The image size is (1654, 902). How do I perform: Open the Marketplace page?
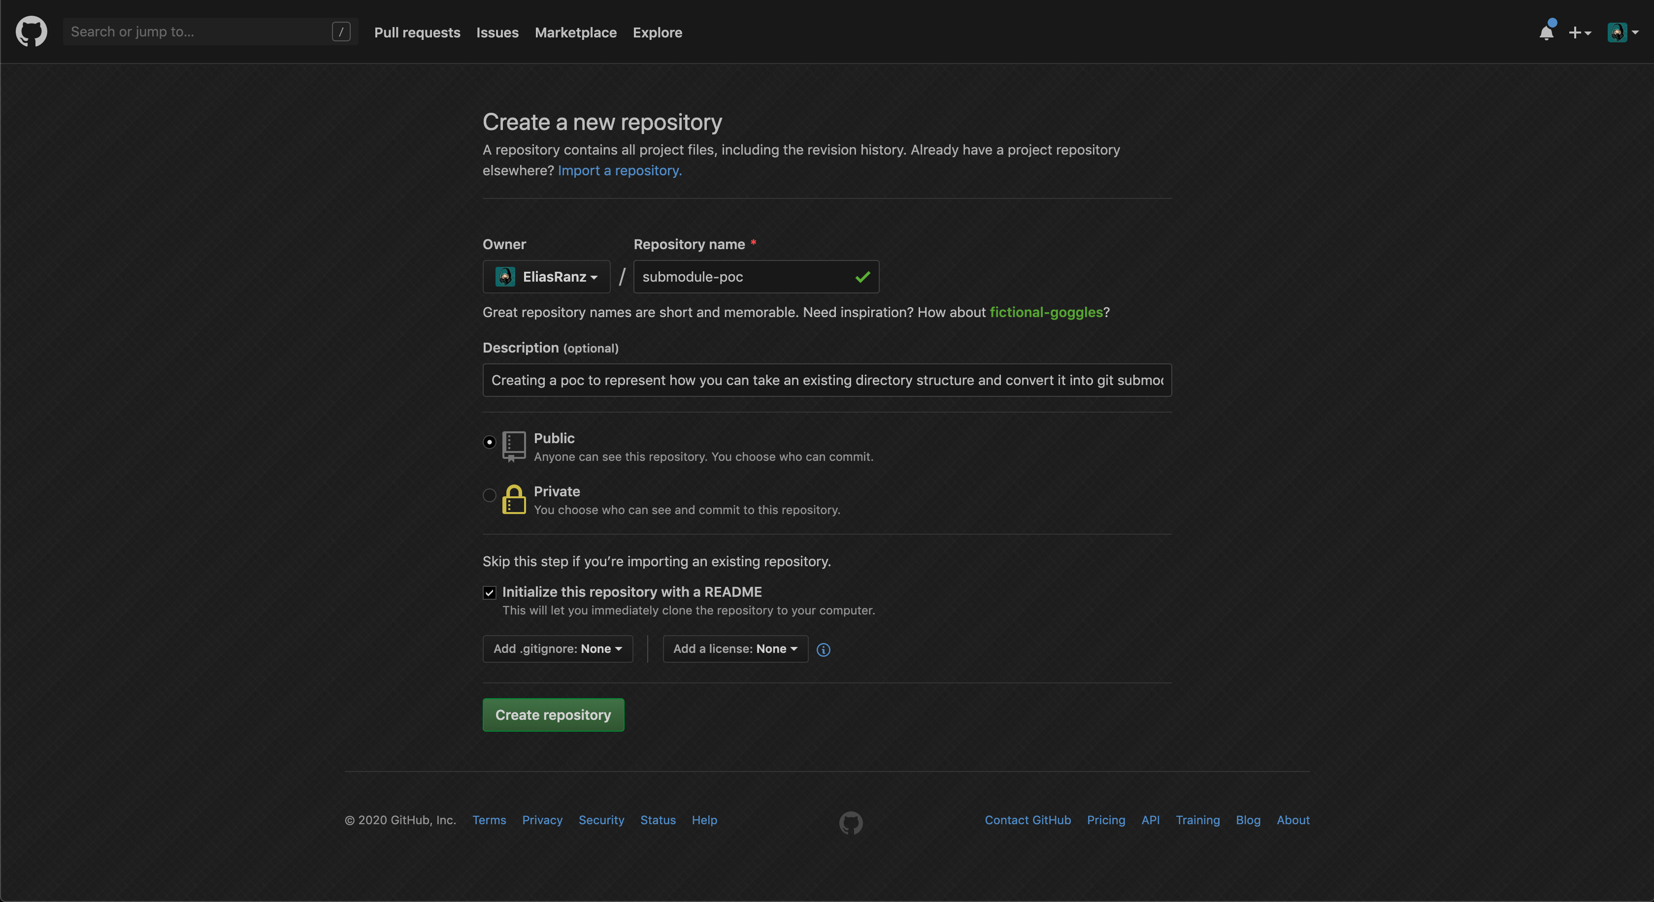click(x=576, y=32)
